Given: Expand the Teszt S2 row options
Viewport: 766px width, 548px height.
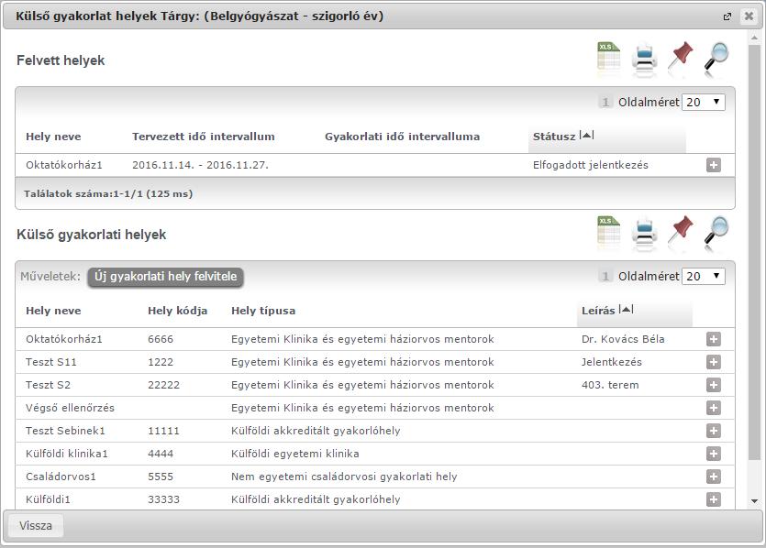Looking at the screenshot, I should (x=713, y=385).
